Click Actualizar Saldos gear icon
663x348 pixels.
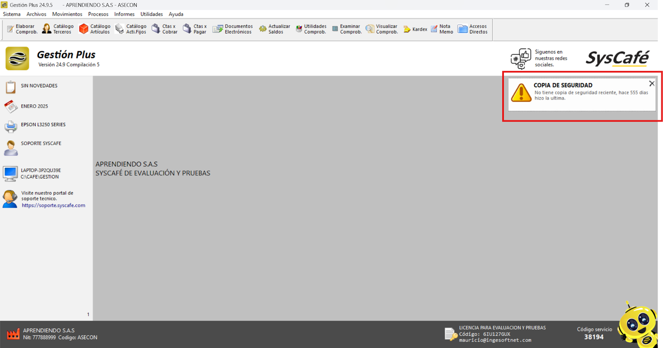[x=263, y=29]
